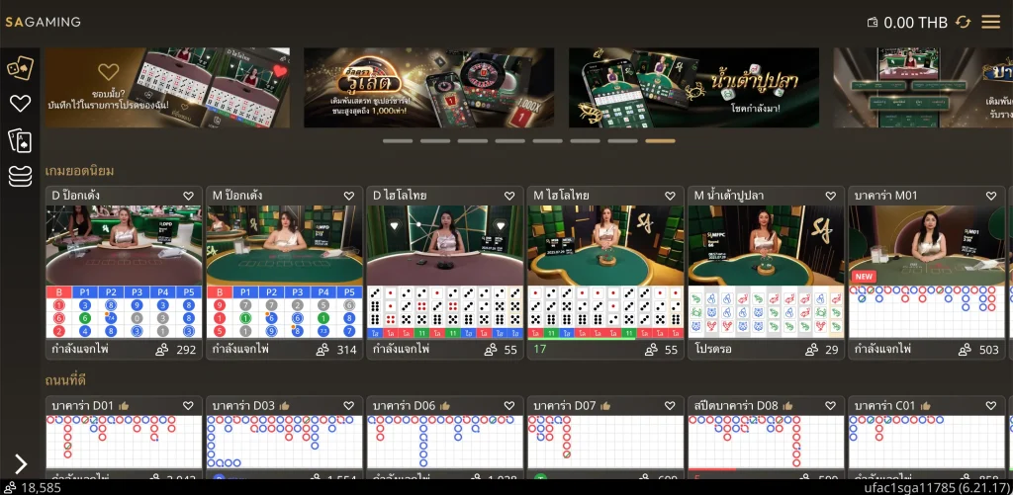Click the D ป๊อกเด้ง table title
The width and height of the screenshot is (1013, 495).
[76, 196]
